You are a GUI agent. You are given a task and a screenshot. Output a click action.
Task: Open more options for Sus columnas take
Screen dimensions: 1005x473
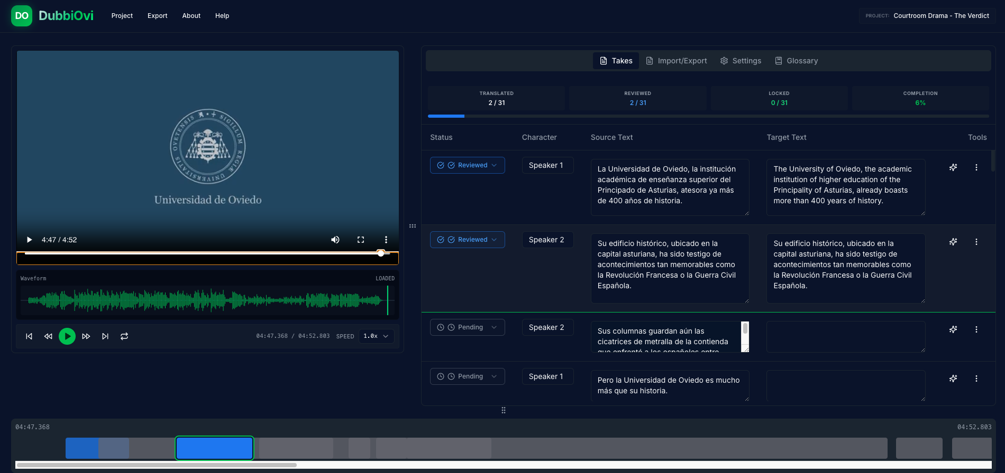(x=976, y=329)
